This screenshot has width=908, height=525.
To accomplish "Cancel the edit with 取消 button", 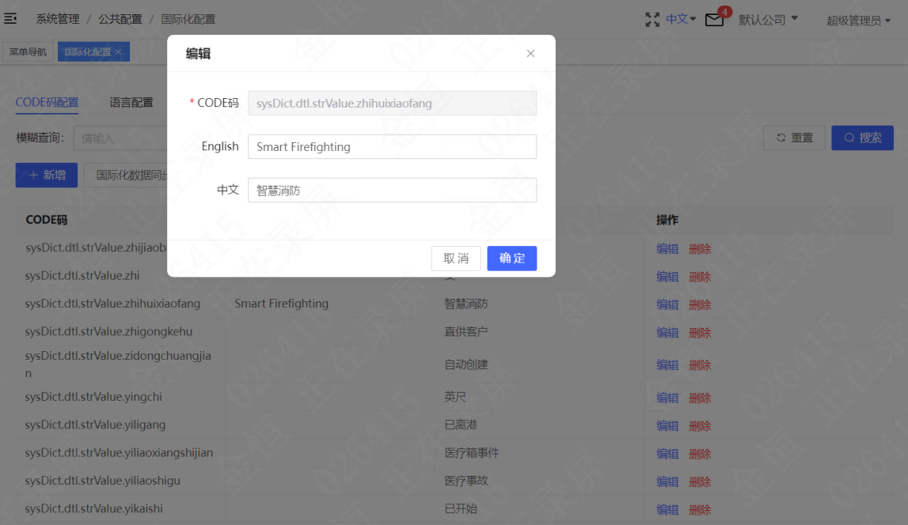I will [x=456, y=258].
